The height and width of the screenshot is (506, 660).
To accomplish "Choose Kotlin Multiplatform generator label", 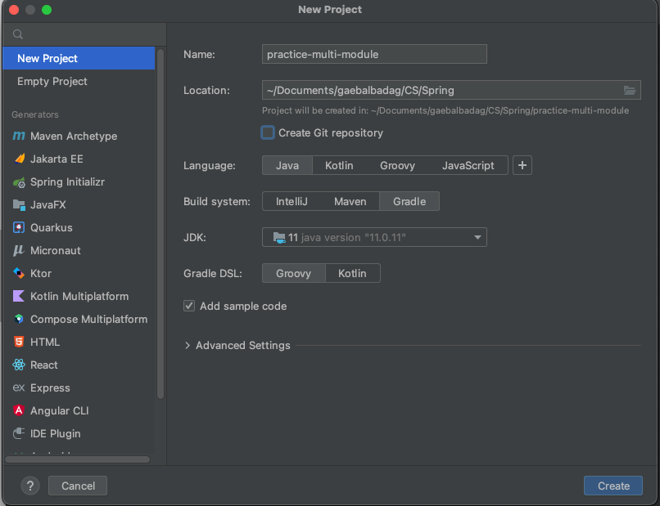I will [x=79, y=296].
